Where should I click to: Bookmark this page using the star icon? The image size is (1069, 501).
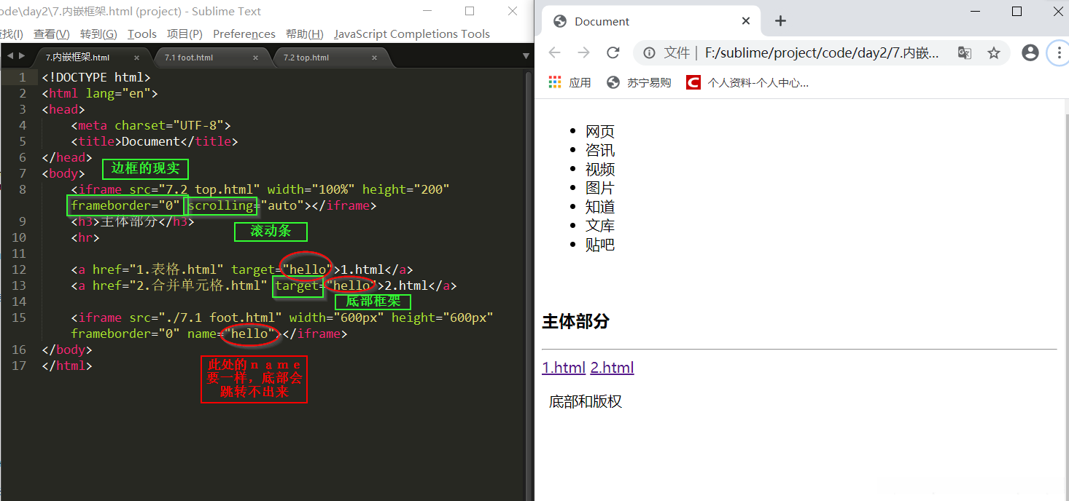click(994, 52)
